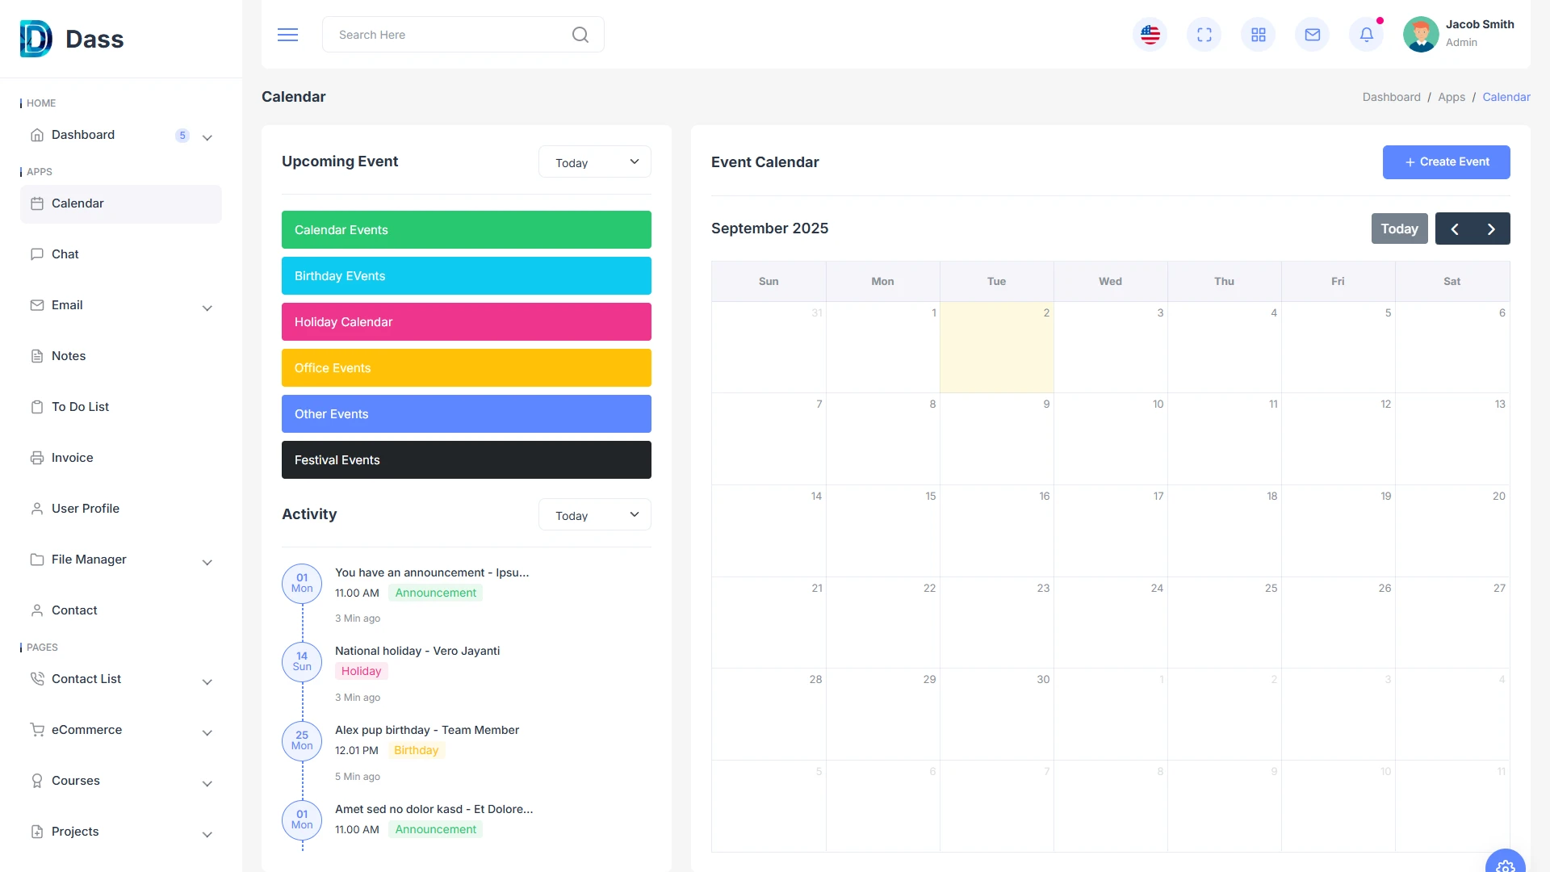Click the File Manager folder icon

37,560
